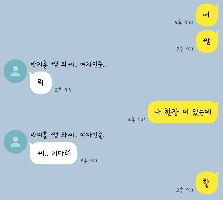This screenshot has width=223, height=200.
Task: Click the timestamp beside the "핳" bubble
Action: (185, 190)
